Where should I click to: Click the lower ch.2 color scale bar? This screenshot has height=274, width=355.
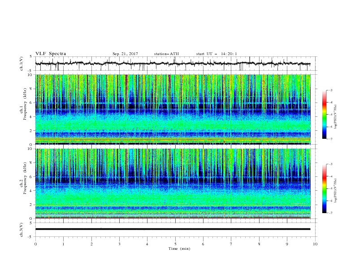click(x=324, y=188)
